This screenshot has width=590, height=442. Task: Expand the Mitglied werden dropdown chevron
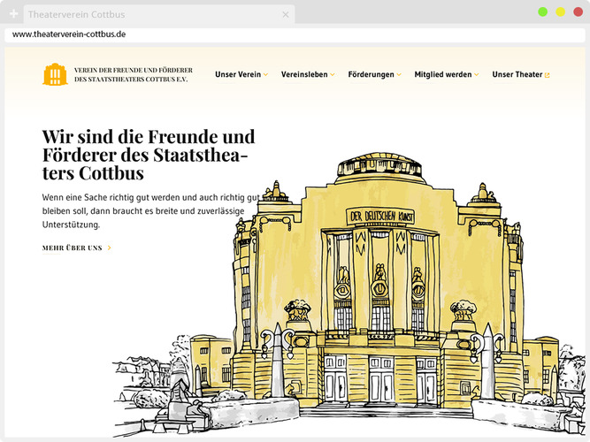[x=477, y=75]
